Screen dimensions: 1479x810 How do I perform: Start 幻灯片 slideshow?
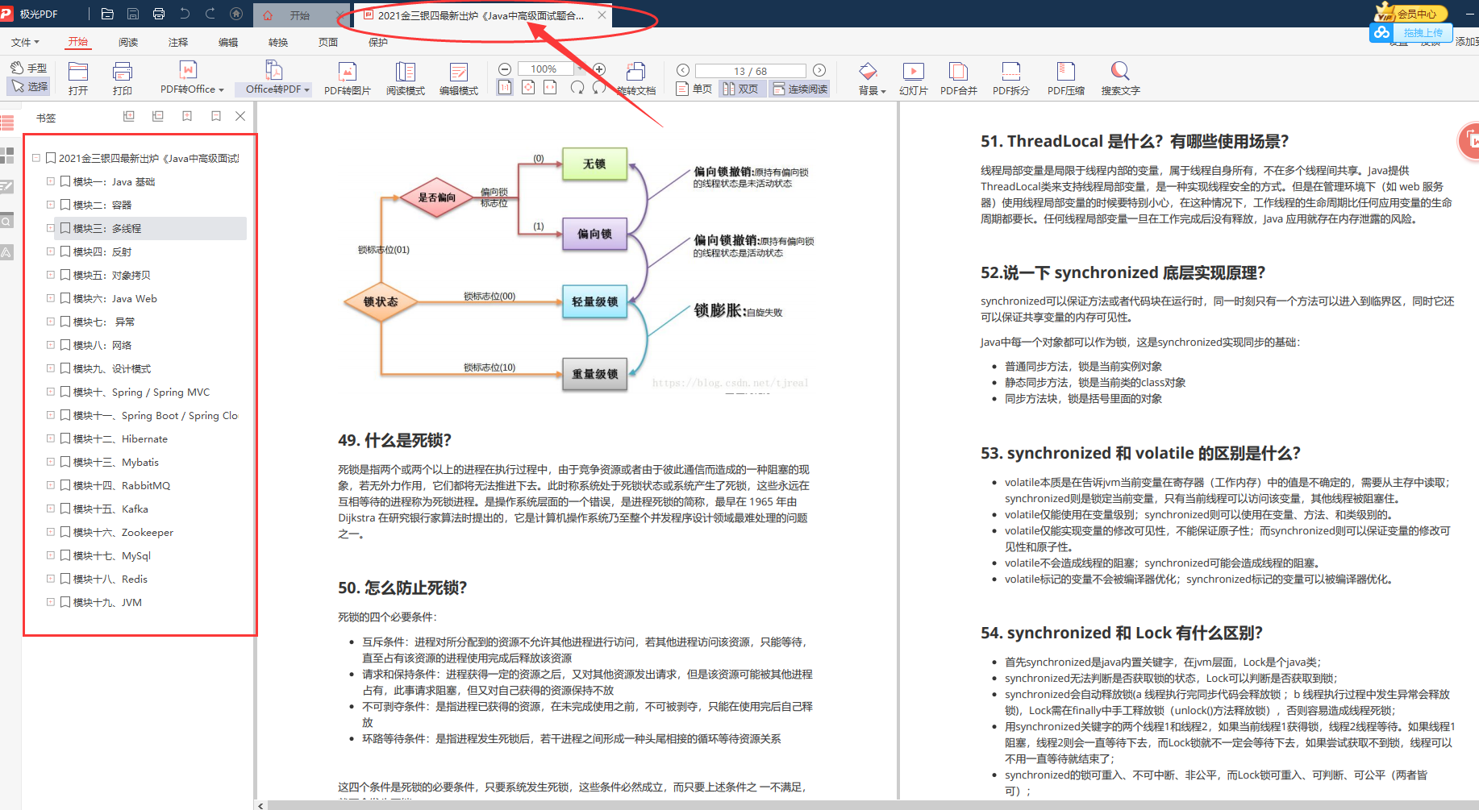[x=914, y=79]
